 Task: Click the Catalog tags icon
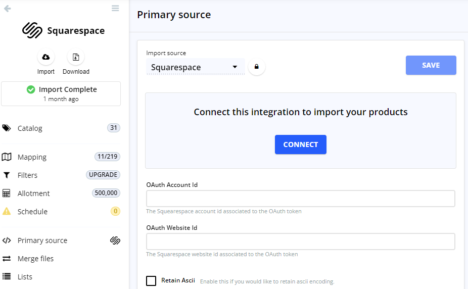pyautogui.click(x=7, y=128)
